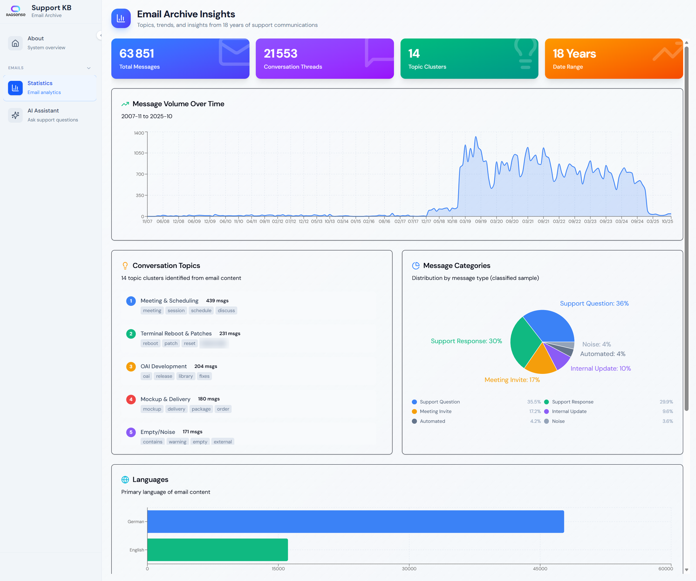Image resolution: width=696 pixels, height=581 pixels.
Task: Click the number 3 badge for OAI Development
Action: 131,366
